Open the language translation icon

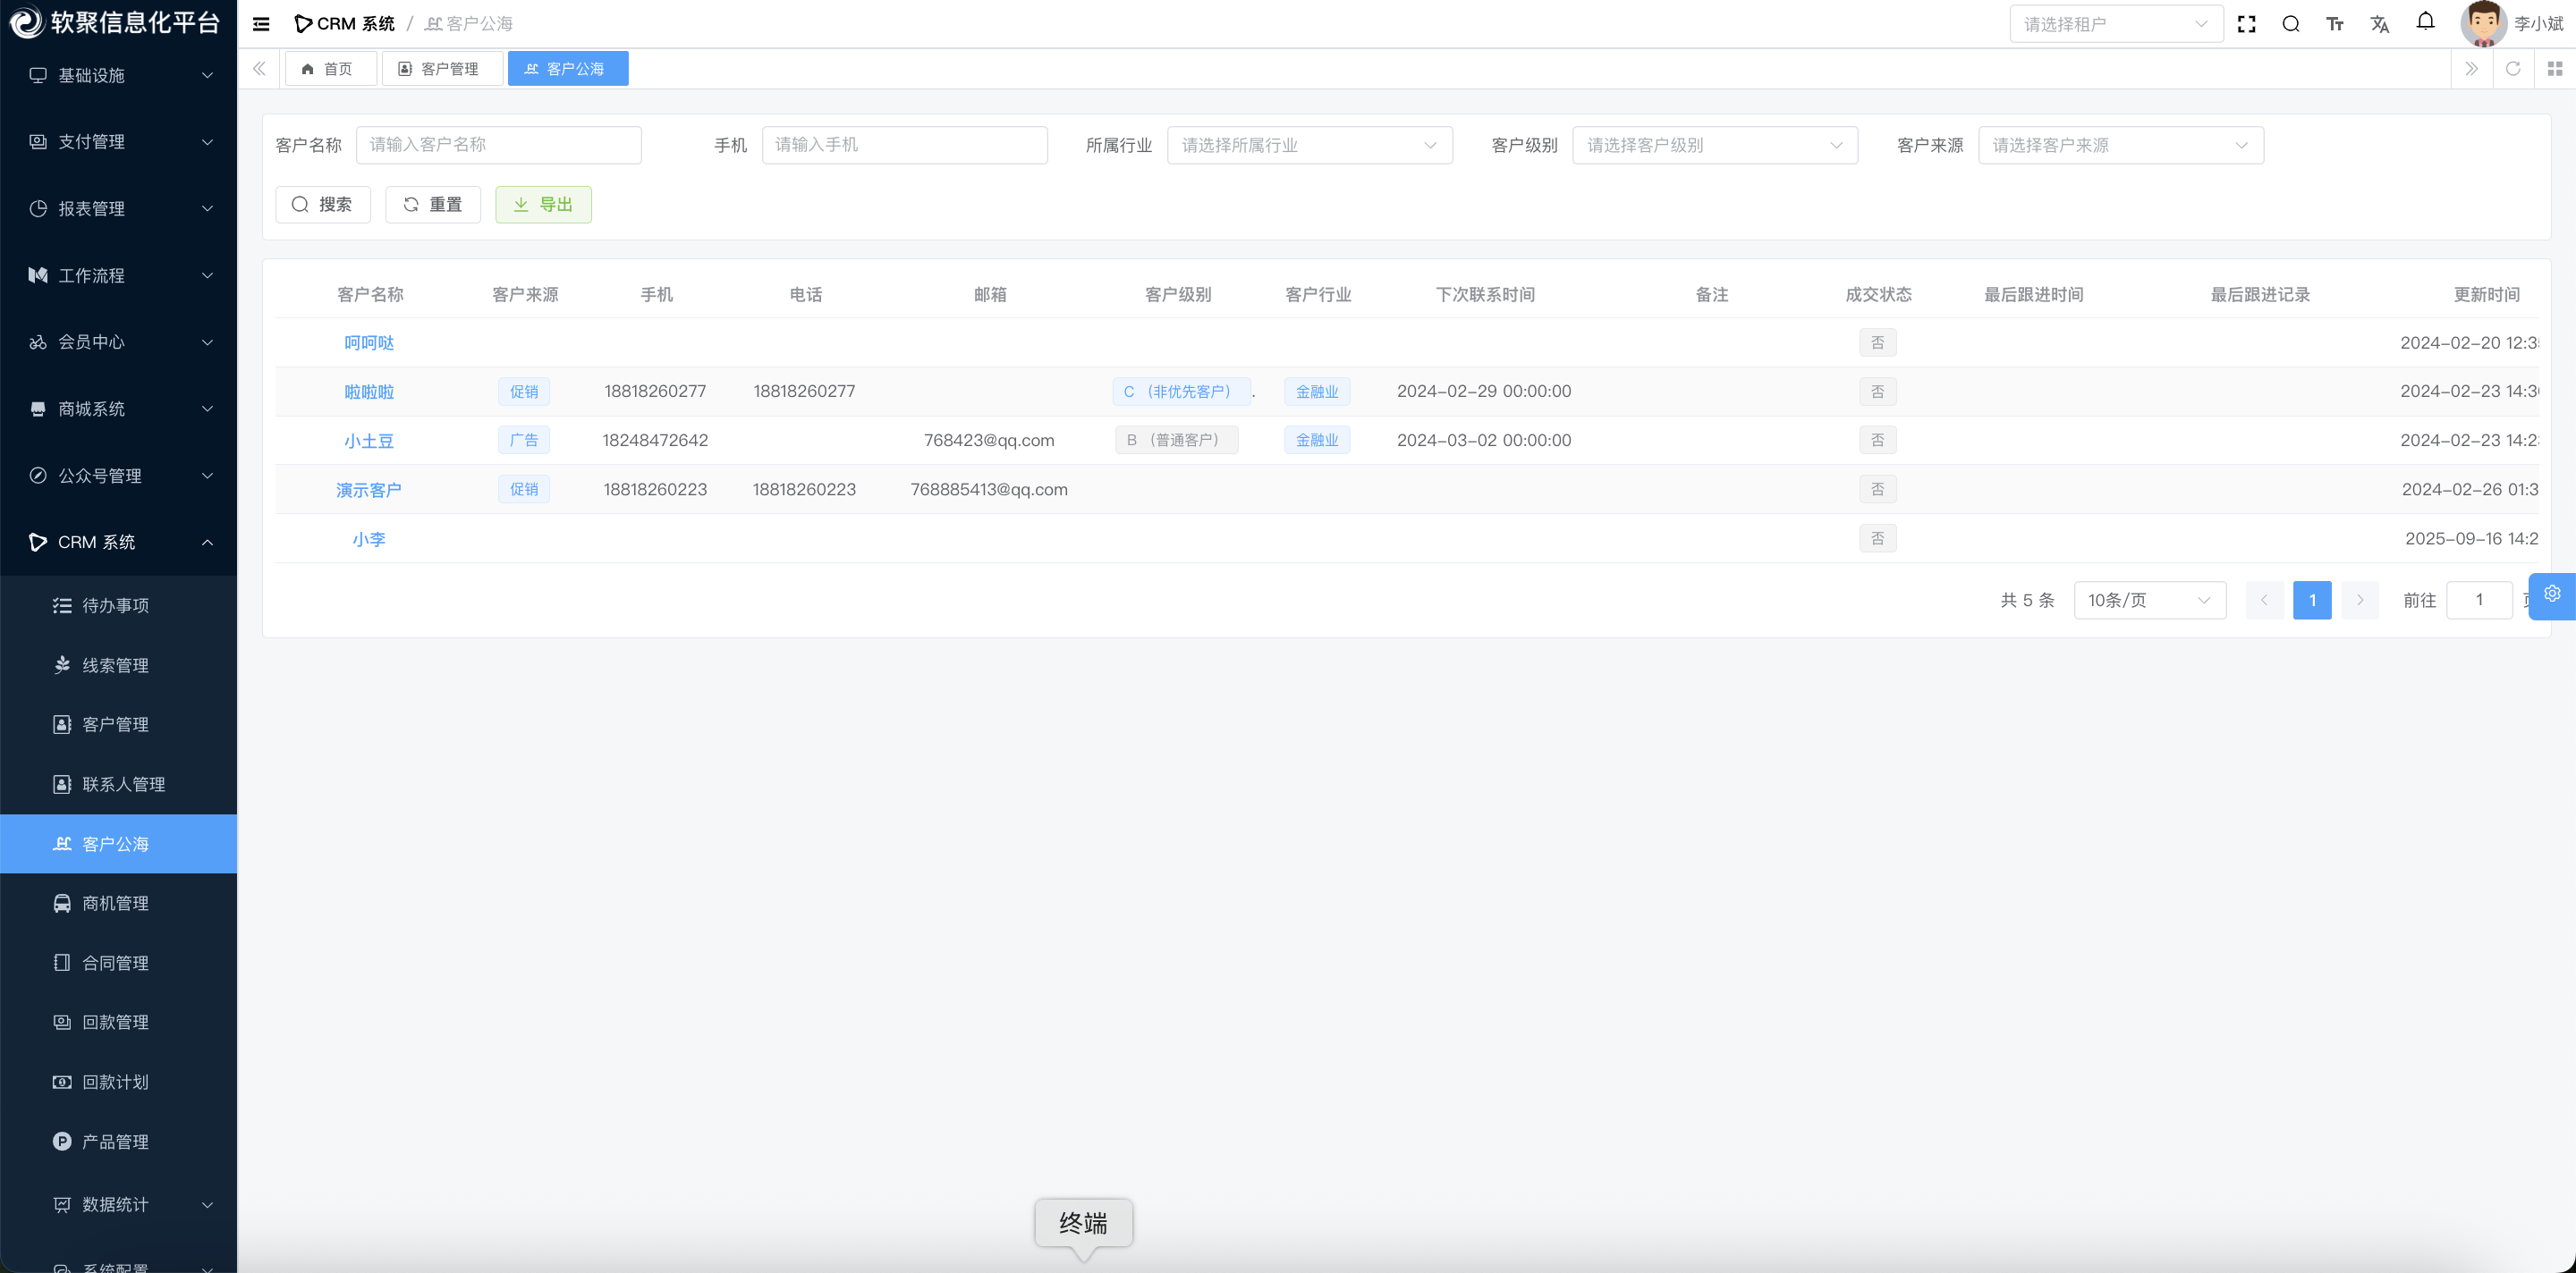2379,24
